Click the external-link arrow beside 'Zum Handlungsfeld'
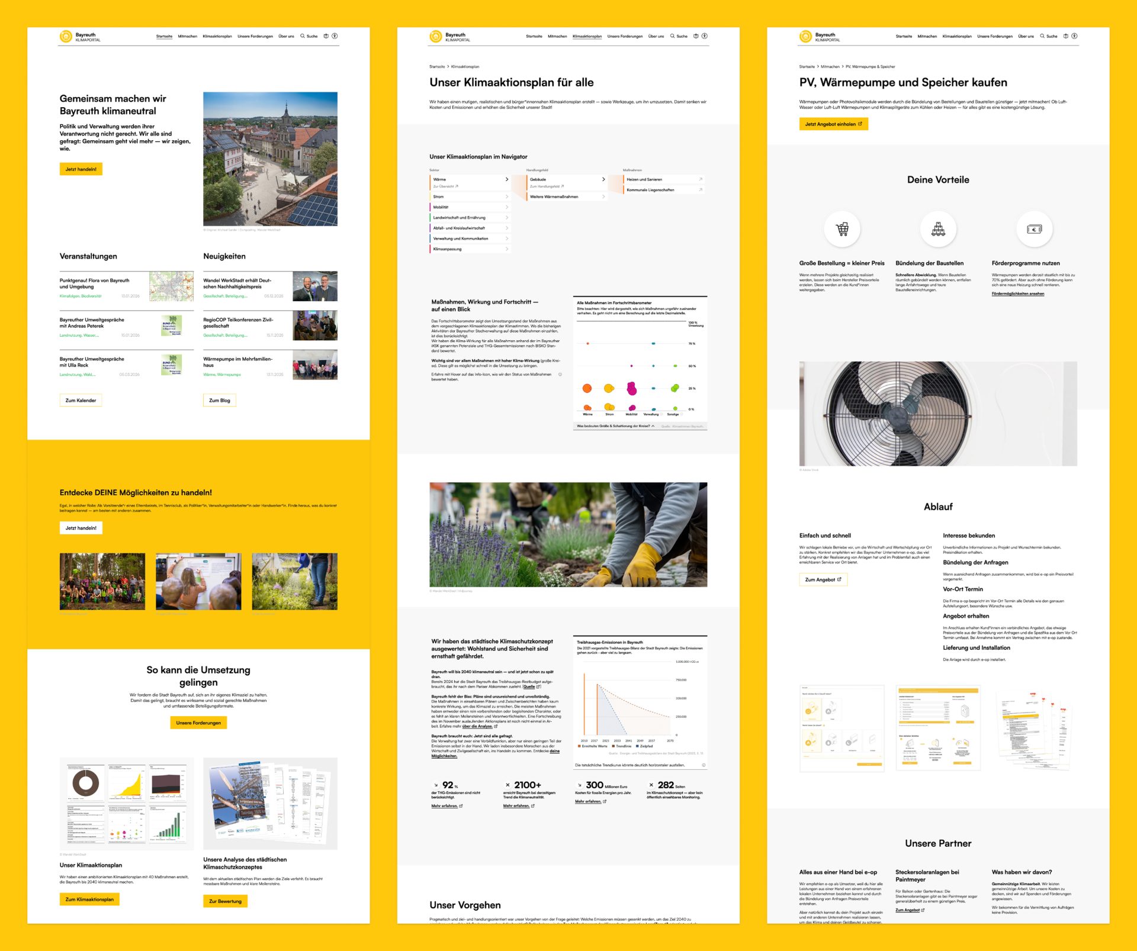This screenshot has height=951, width=1137. 562,186
